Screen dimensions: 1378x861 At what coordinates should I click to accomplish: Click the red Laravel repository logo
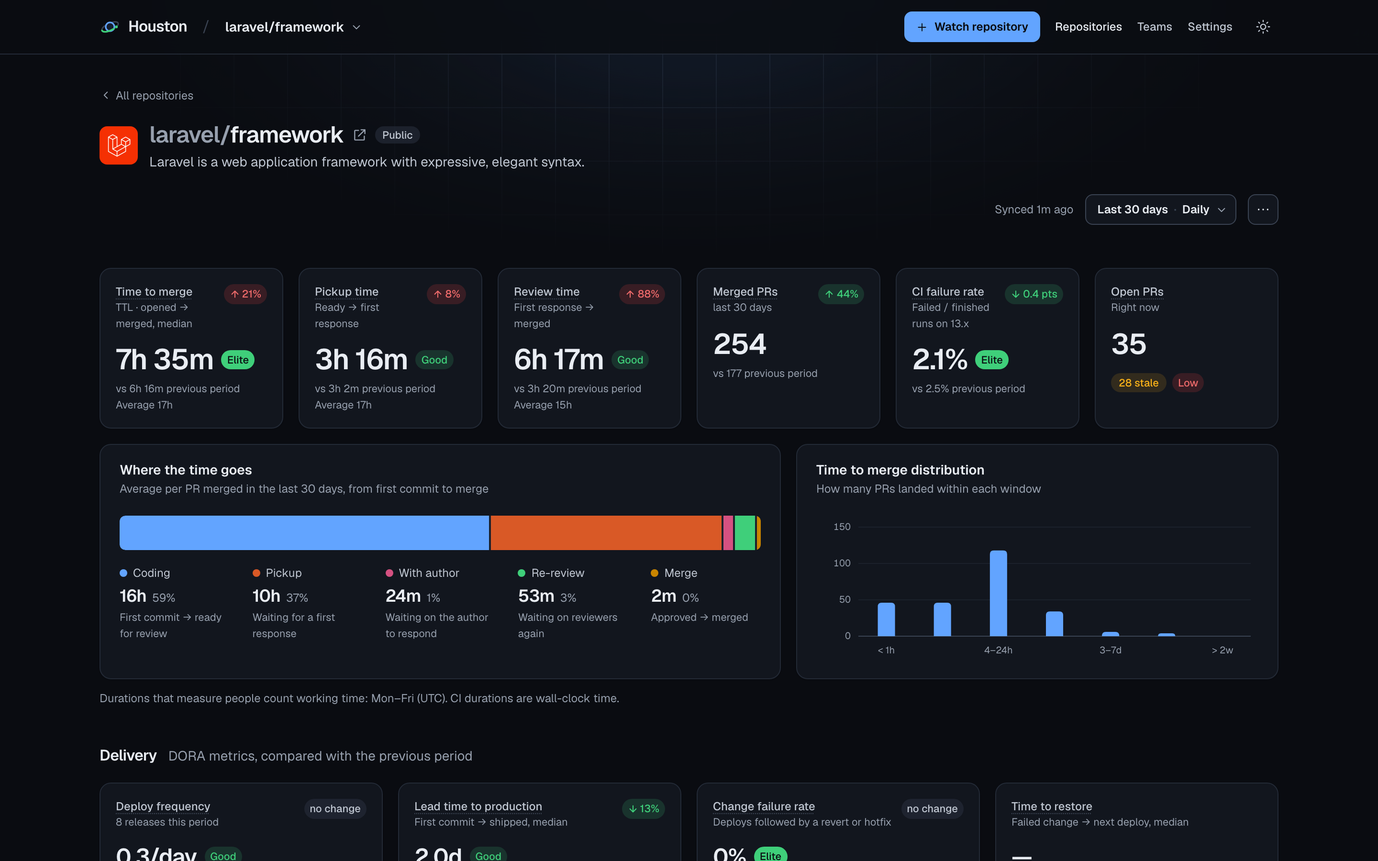[x=119, y=145]
